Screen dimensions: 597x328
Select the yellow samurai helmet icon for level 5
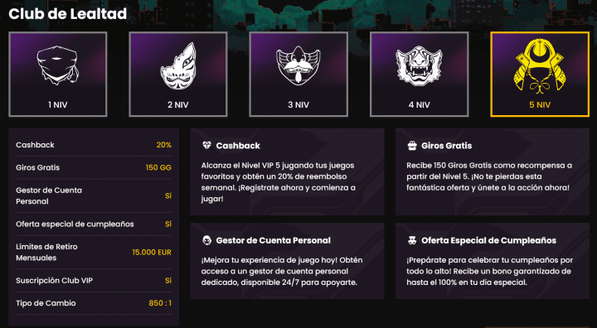(540, 65)
